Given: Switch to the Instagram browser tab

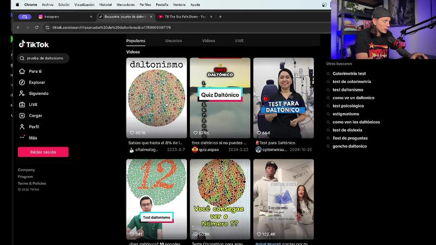Looking at the screenshot, I should [x=65, y=16].
